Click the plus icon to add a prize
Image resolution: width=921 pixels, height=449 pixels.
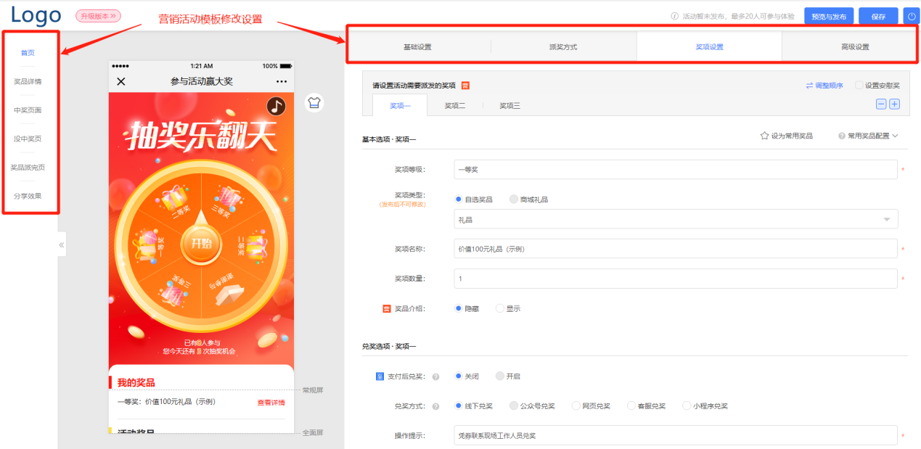(896, 104)
